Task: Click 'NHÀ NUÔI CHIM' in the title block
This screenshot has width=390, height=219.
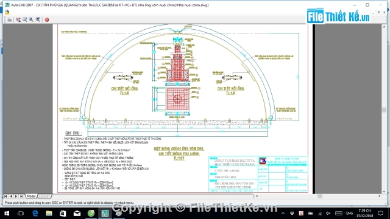Action: click(x=225, y=177)
